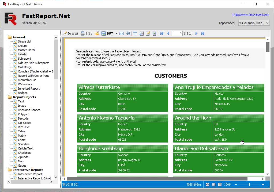Open the Image report demo

pyautogui.click(x=22, y=106)
